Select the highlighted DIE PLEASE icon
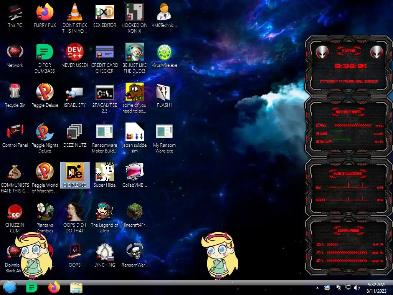 75,175
